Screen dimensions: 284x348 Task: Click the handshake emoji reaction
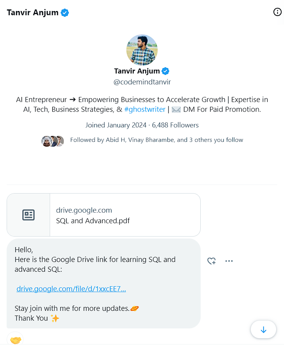tap(15, 340)
